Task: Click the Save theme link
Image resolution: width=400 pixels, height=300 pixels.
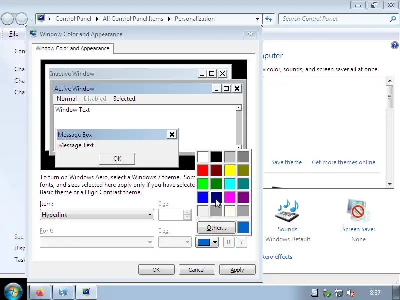Action: point(286,162)
